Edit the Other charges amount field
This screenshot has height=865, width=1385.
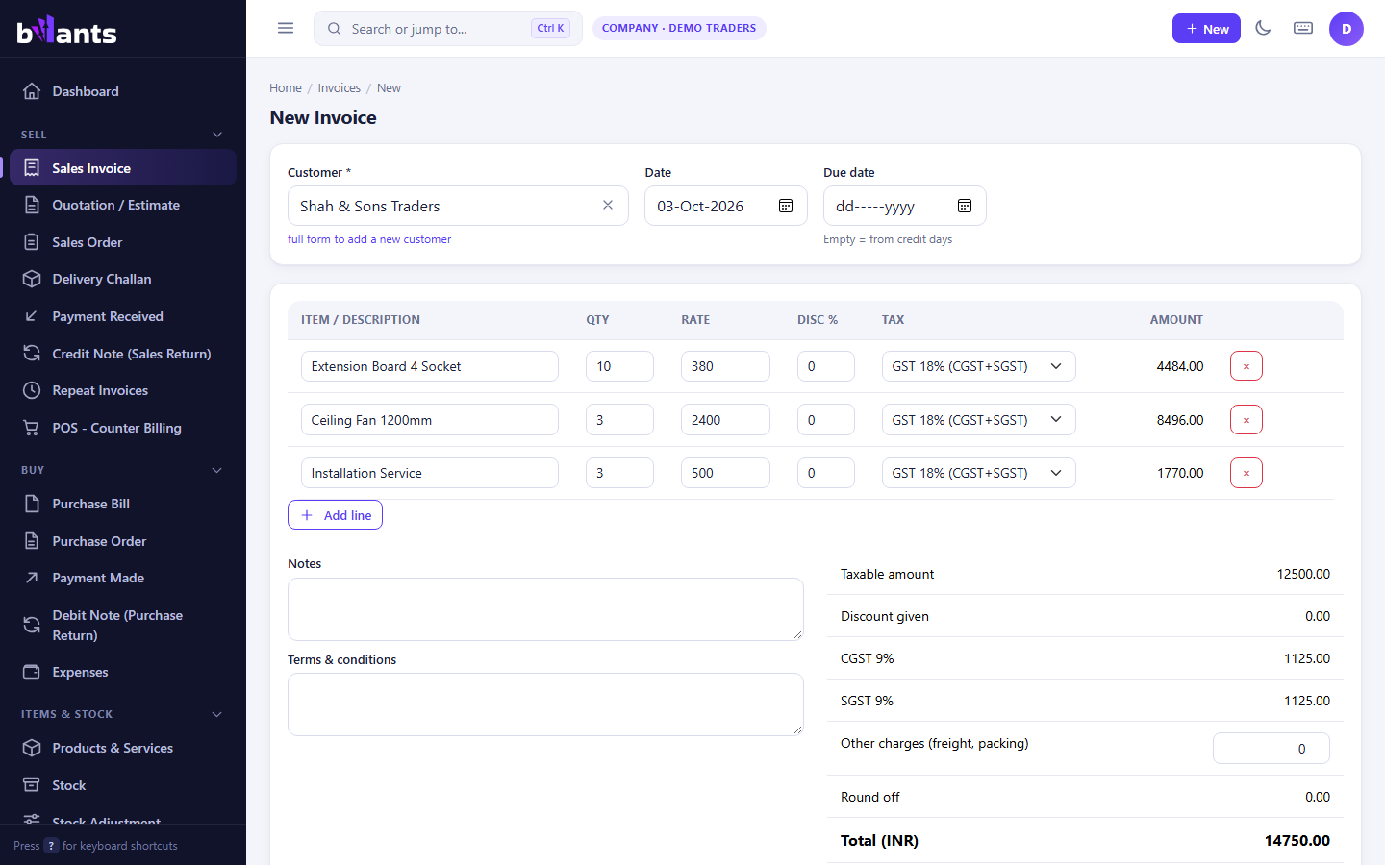1272,749
